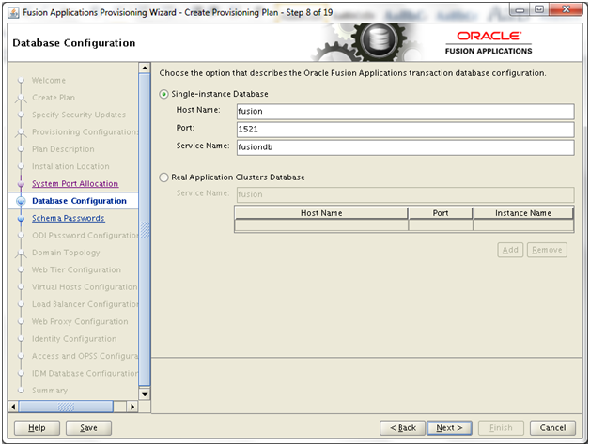Click the right arrow of horizontal scrollbar

pyautogui.click(x=132, y=407)
